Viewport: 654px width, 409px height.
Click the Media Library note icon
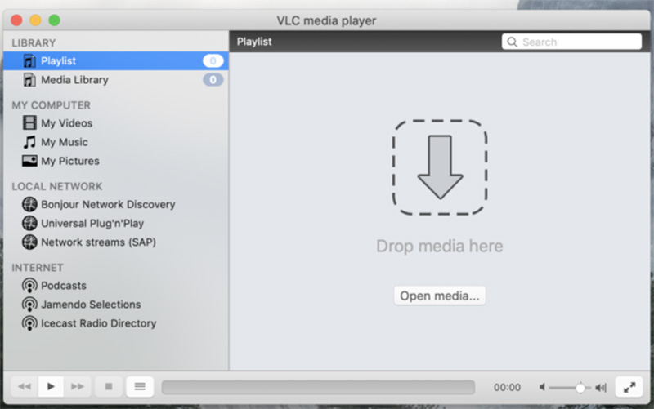[29, 79]
